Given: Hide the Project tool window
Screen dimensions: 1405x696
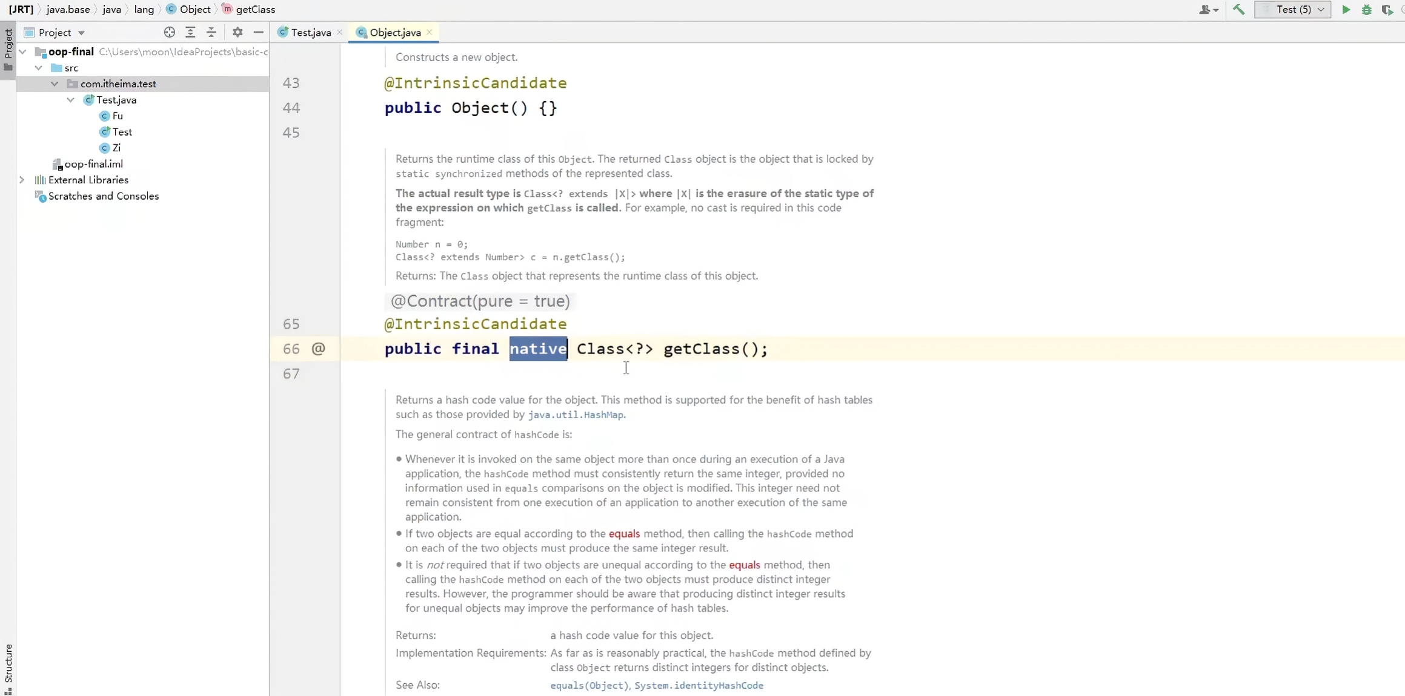Looking at the screenshot, I should pyautogui.click(x=259, y=32).
